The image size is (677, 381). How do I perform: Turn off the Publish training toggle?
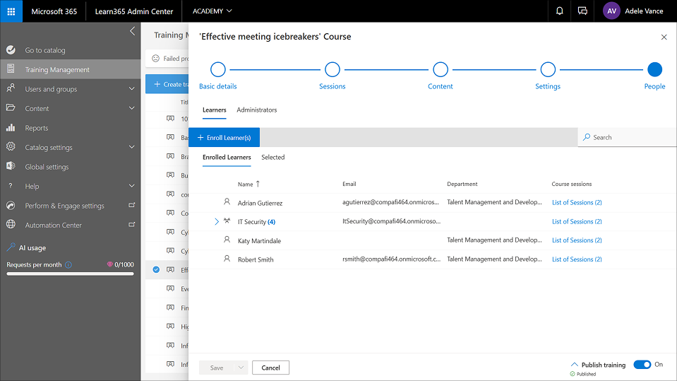[642, 365]
